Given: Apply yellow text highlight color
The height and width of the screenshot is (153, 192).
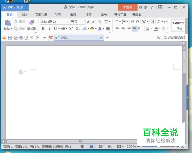Looking at the screenshot, I should click(x=92, y=29).
